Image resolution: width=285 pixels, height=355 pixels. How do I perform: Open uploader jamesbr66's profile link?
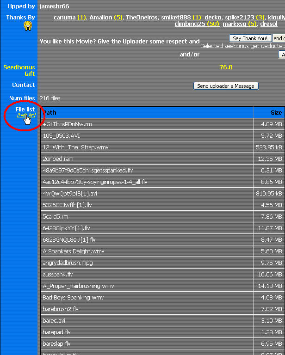(x=55, y=6)
